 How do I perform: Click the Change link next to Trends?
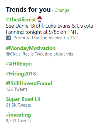click(62, 10)
